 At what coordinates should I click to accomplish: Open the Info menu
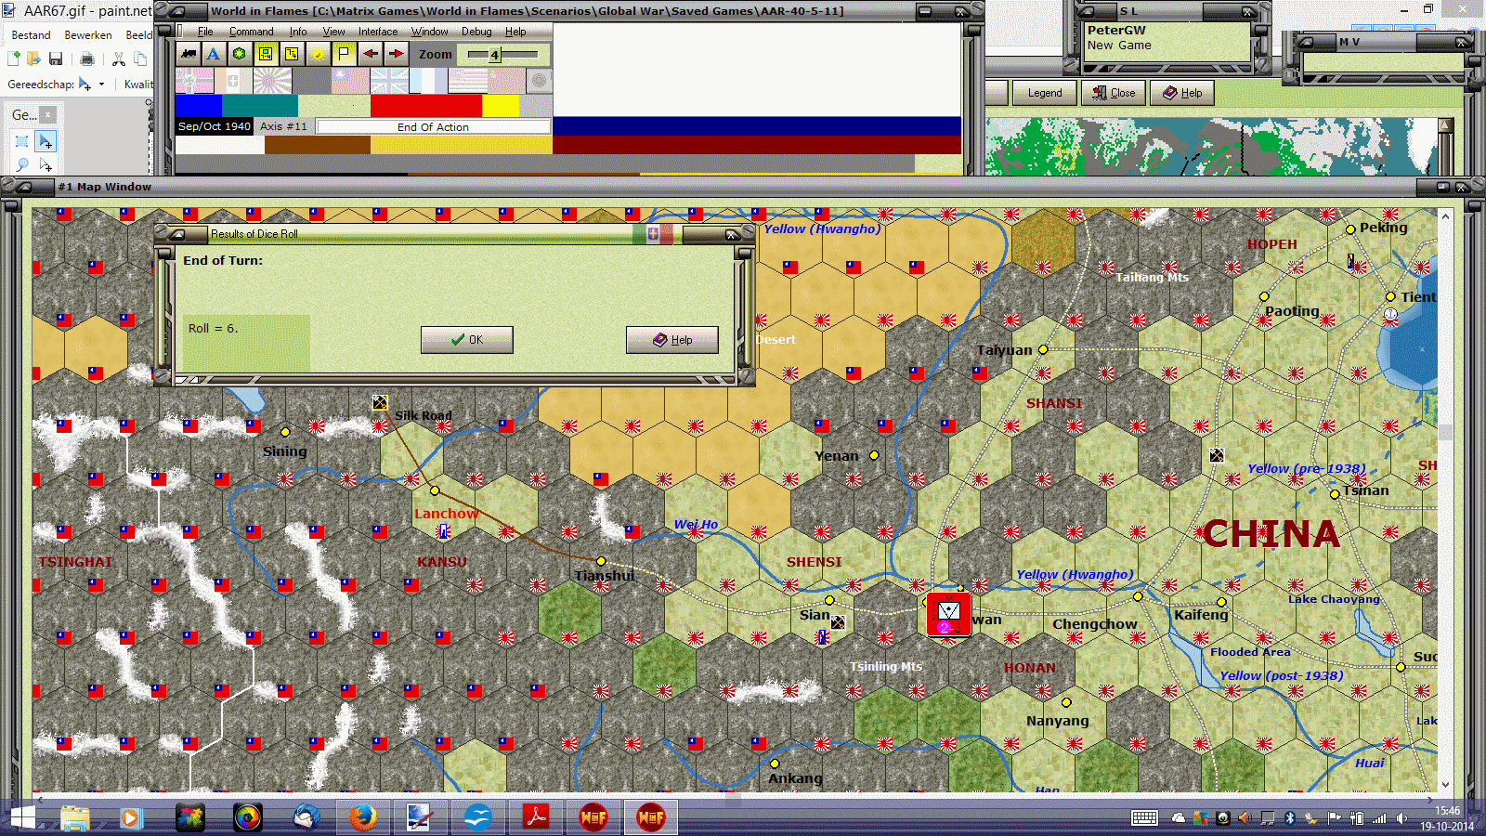(298, 32)
